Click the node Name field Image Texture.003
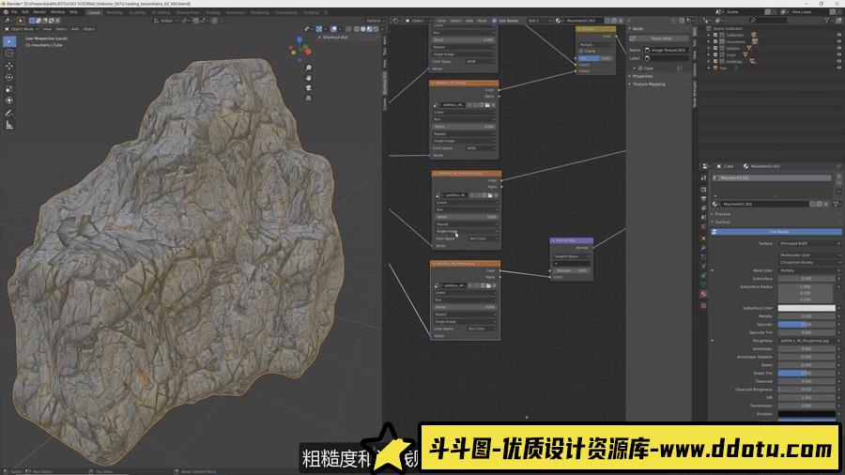This screenshot has height=475, width=845. coord(666,50)
